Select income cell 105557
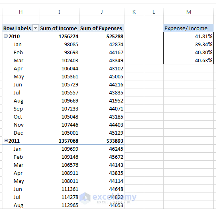The height and width of the screenshot is (209, 216). coord(59,92)
